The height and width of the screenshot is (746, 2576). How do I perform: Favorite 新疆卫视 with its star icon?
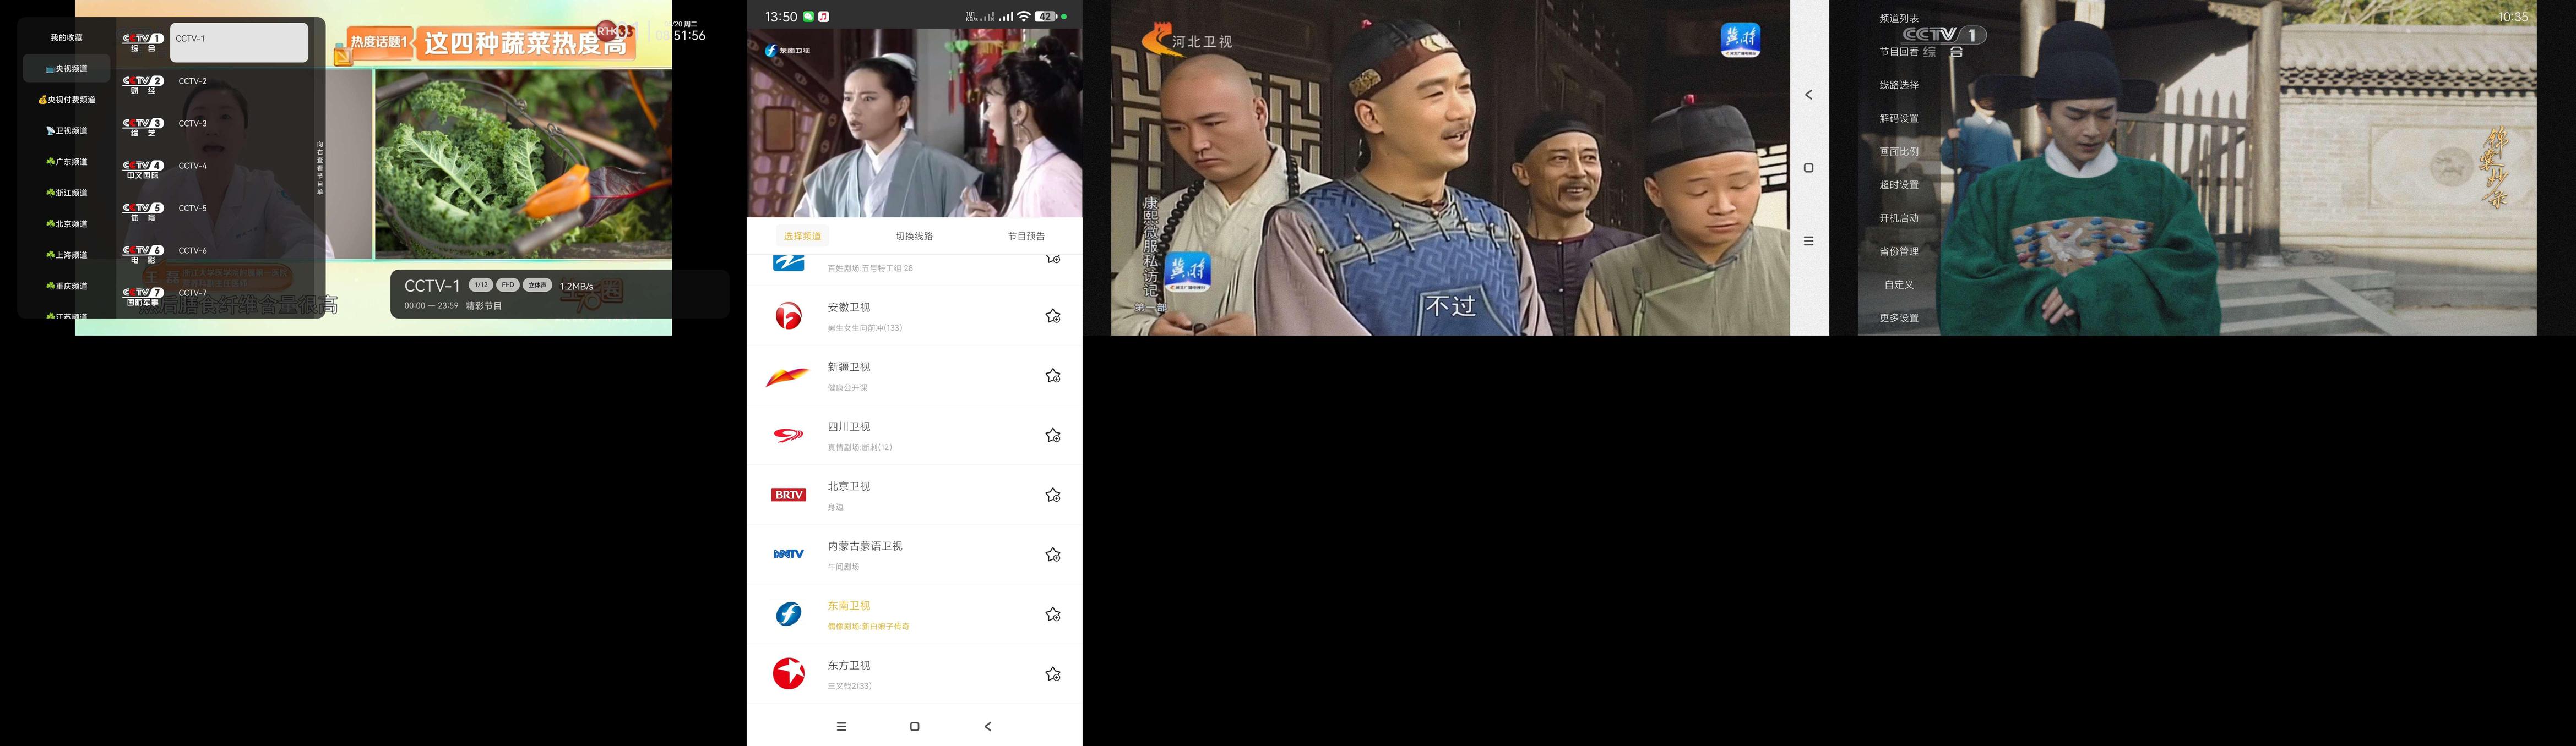(1053, 376)
